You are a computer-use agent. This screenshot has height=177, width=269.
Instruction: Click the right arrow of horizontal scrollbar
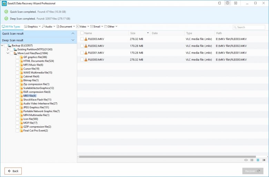click(x=268, y=157)
